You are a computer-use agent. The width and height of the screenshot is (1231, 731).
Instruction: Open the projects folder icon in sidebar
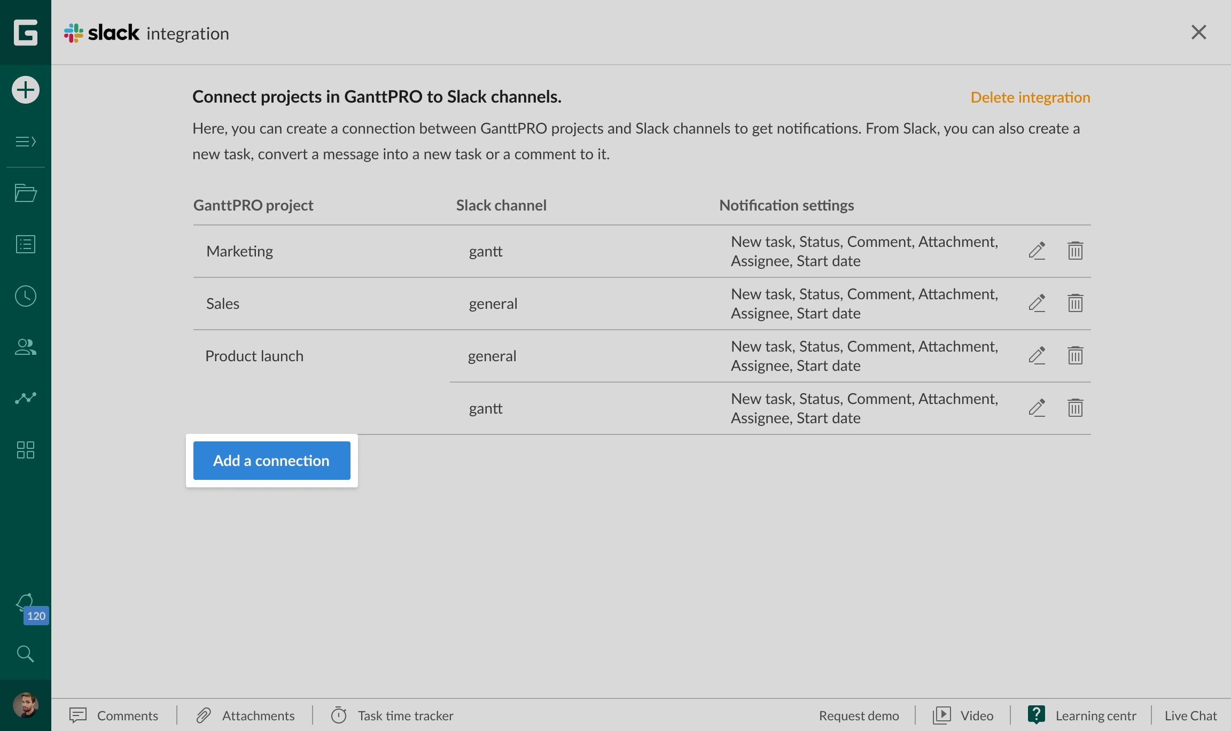click(x=26, y=193)
